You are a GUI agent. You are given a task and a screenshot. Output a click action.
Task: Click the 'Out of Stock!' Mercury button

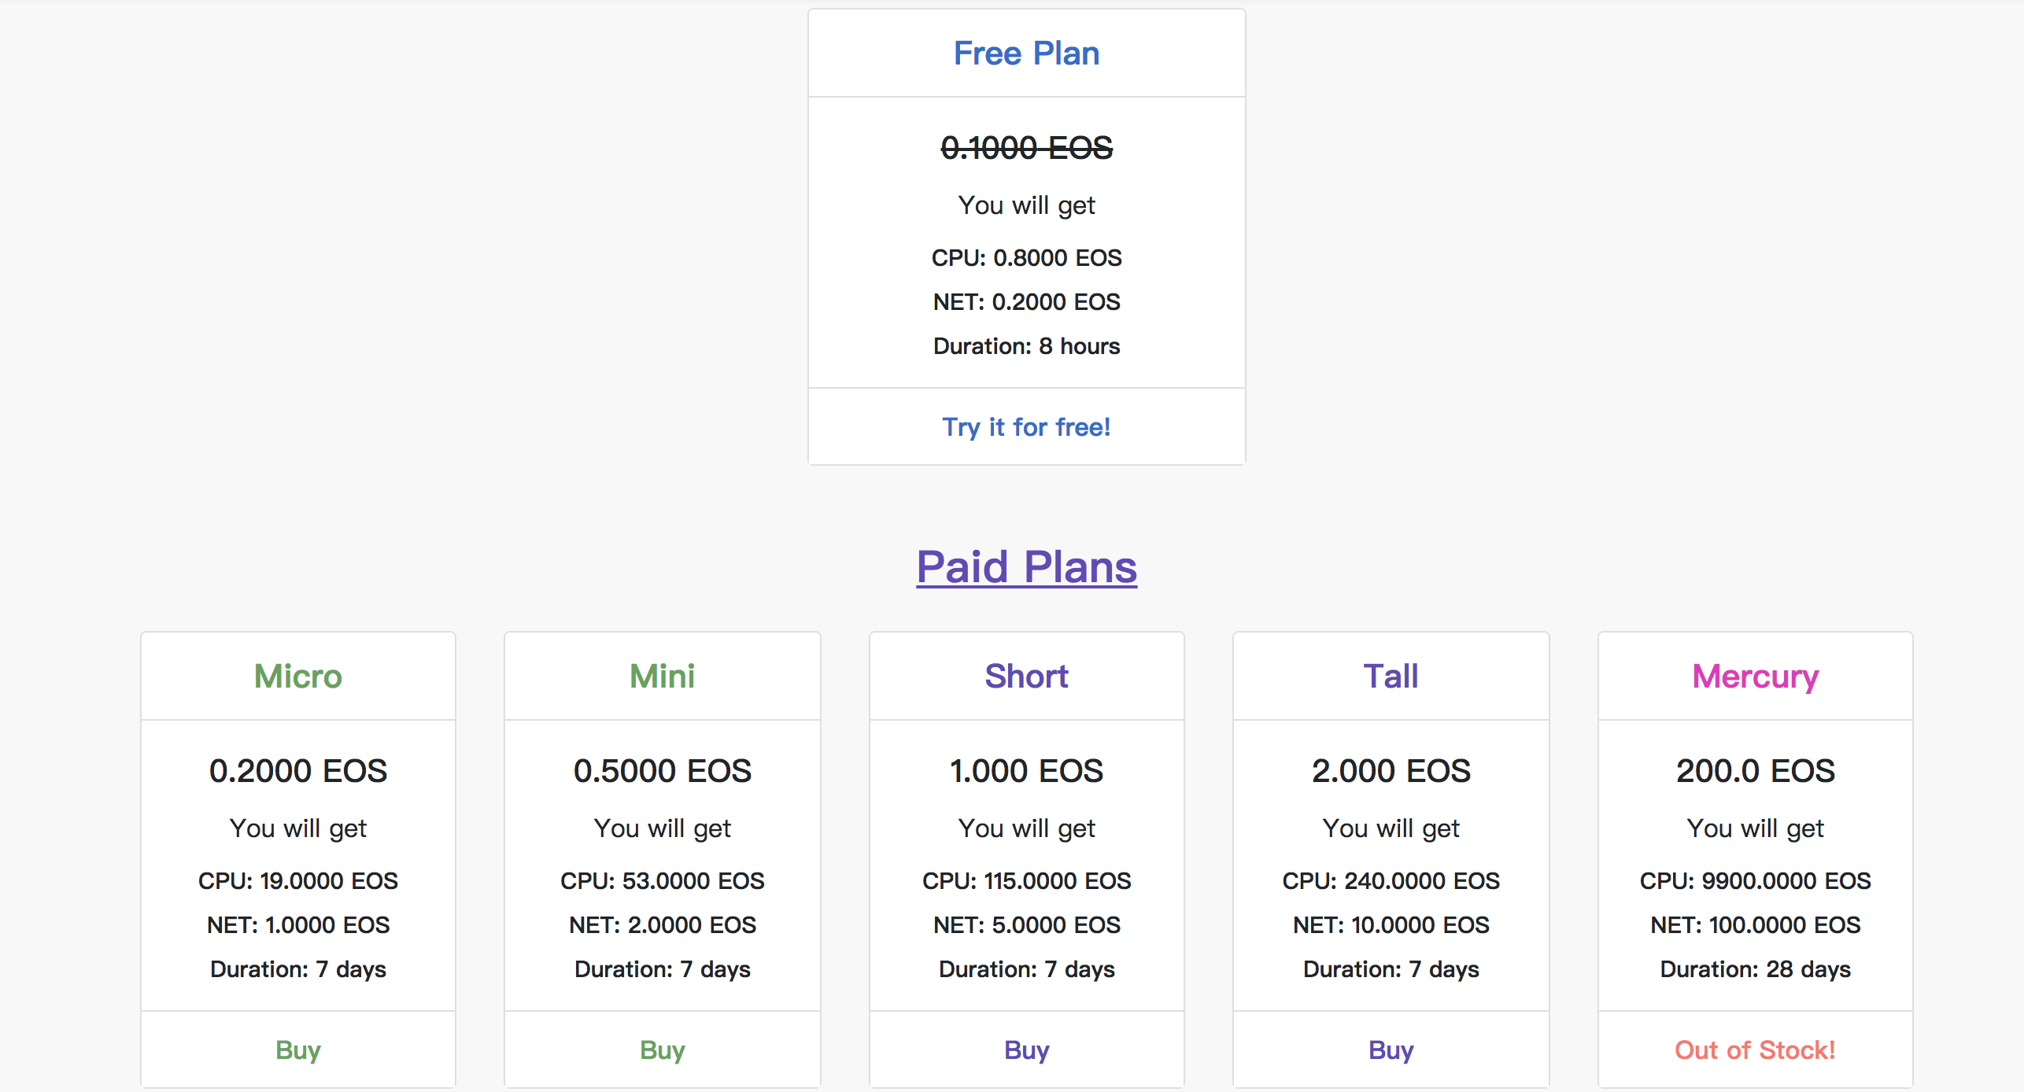(1755, 1050)
